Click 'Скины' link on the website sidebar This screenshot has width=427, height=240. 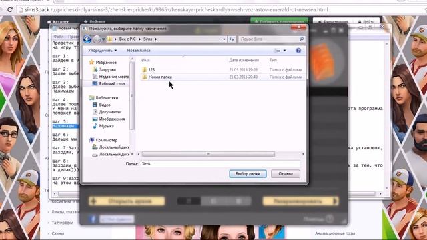click(58, 233)
